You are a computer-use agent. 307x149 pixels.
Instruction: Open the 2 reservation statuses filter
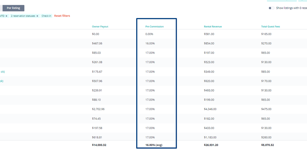23,16
